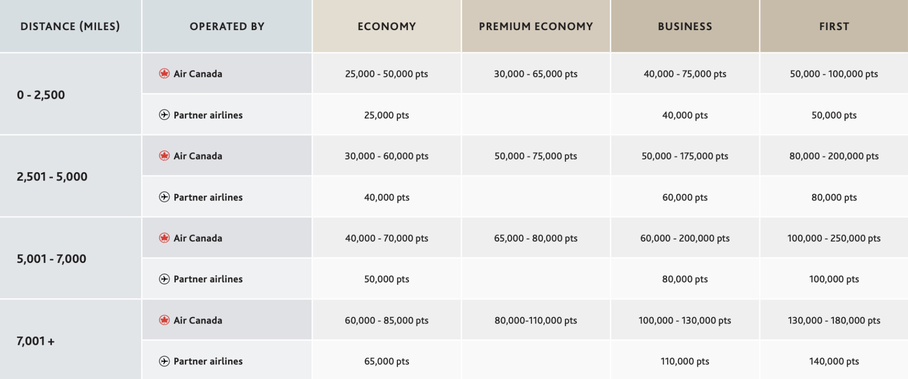
Task: Click Air Canada maple leaf icon in 5,001 - 7,000 row
Action: pos(164,238)
